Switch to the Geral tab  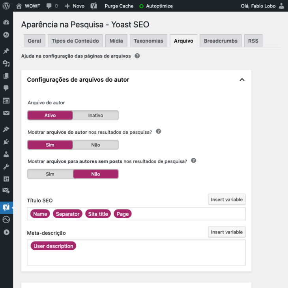34,41
